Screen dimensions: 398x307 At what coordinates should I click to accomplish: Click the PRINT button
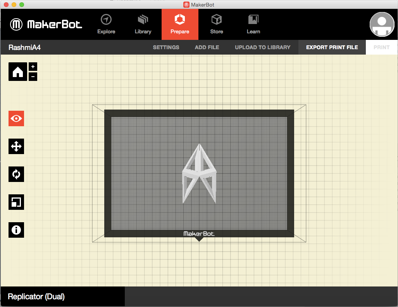[381, 47]
